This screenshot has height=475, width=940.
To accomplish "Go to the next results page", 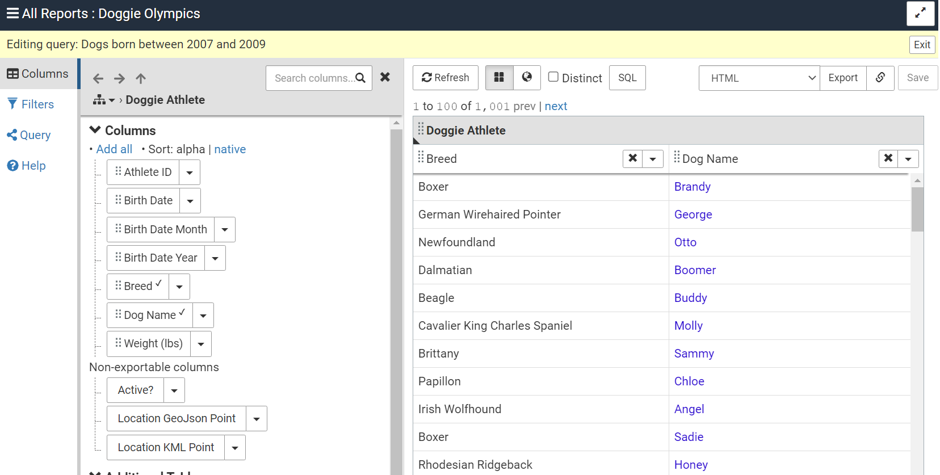I will pyautogui.click(x=556, y=106).
